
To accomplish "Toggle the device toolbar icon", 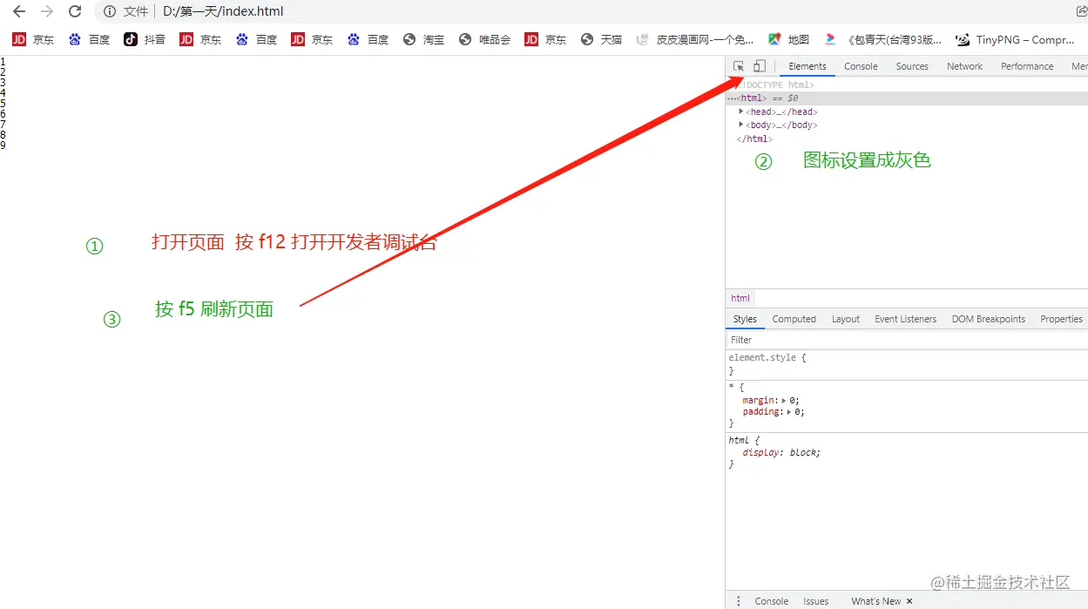I will pos(760,66).
